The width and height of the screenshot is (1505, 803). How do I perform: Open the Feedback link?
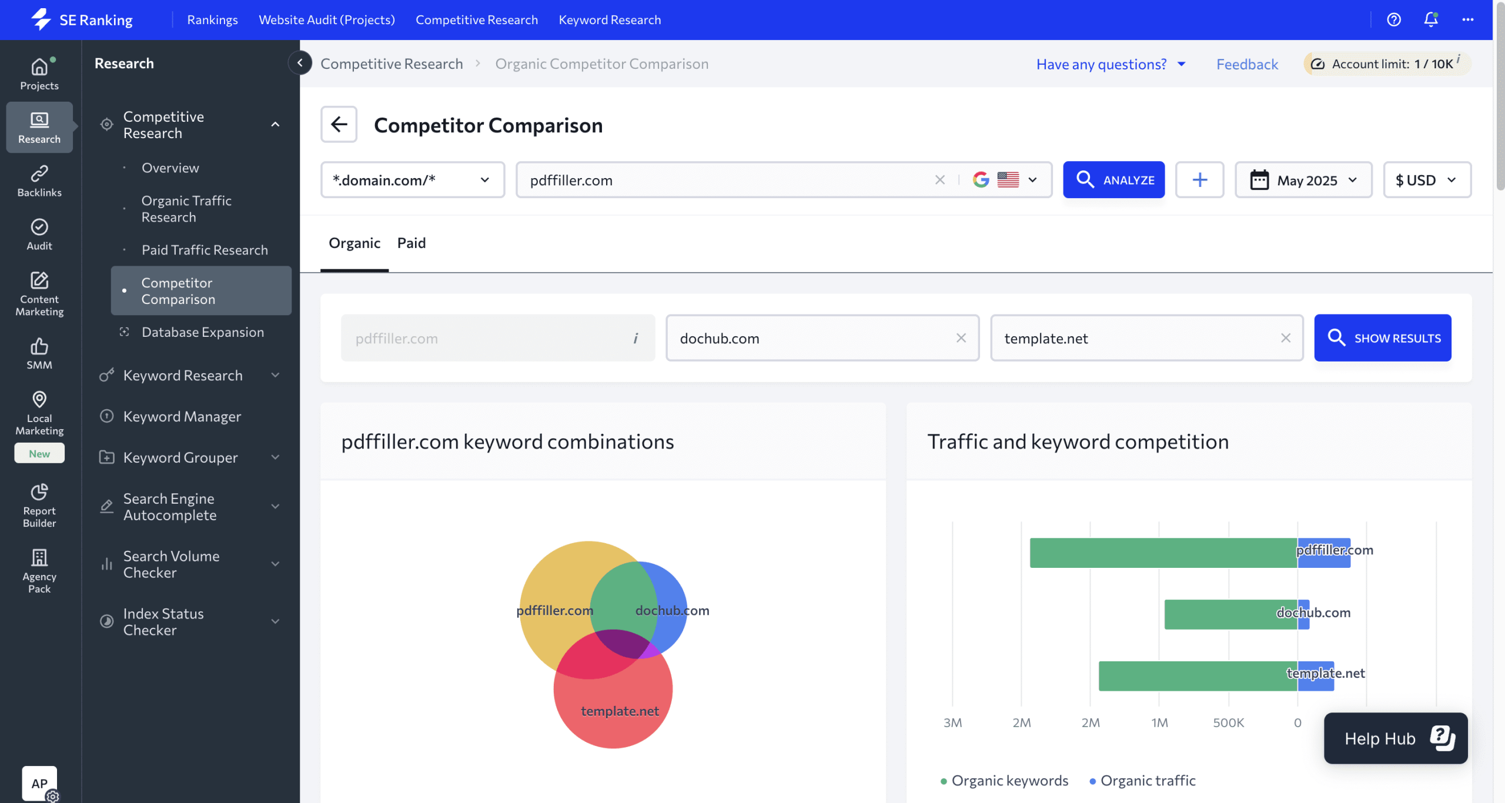[1247, 63]
